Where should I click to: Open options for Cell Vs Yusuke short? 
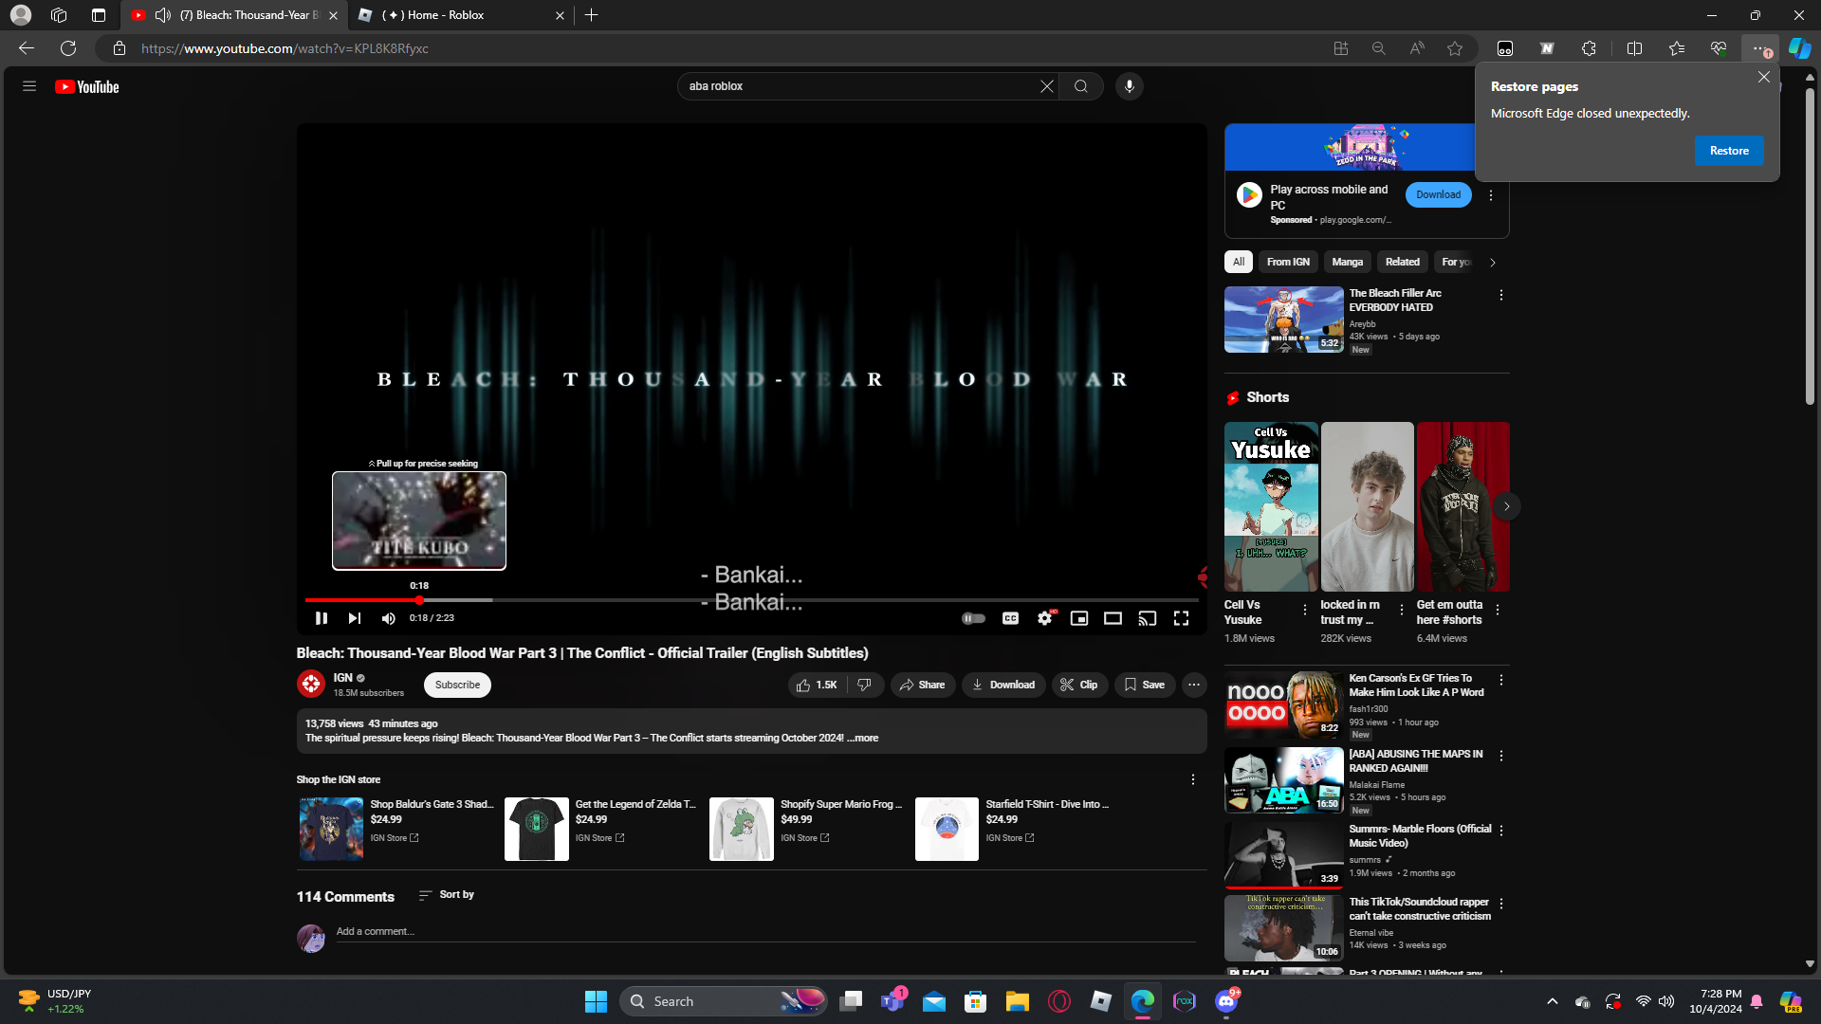(1305, 611)
